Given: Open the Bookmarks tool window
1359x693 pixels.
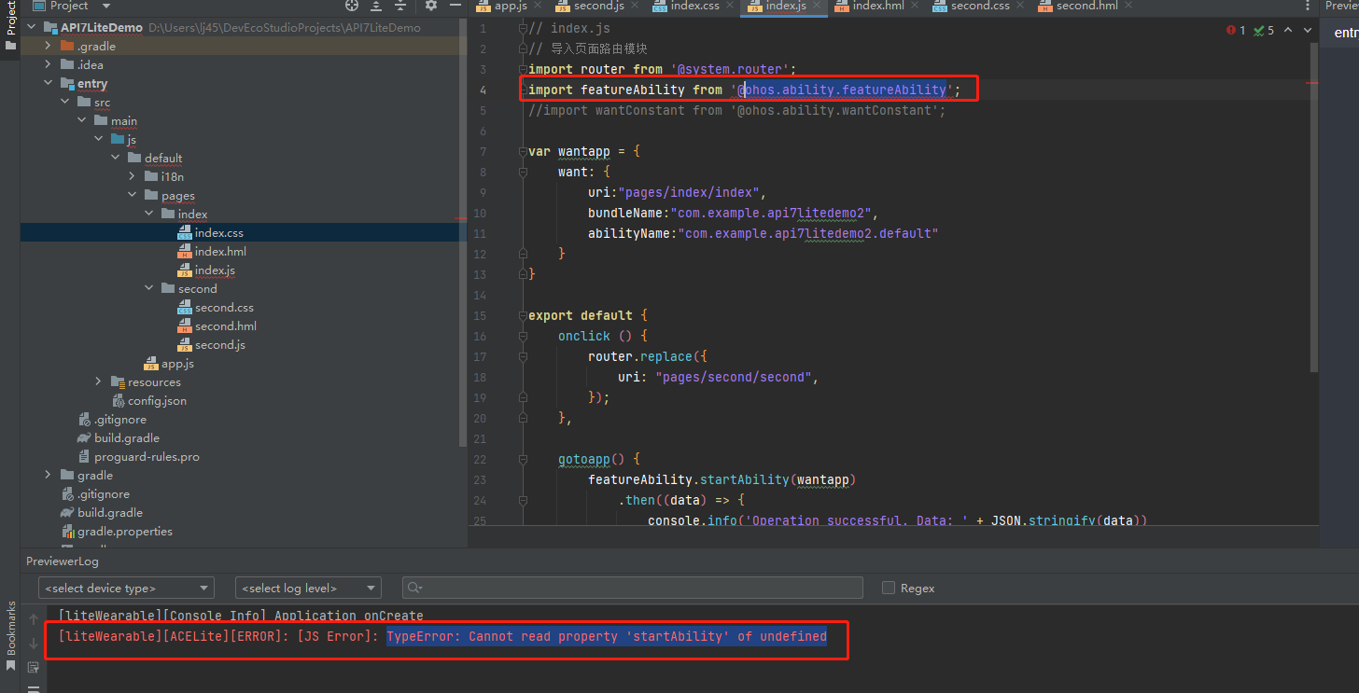Looking at the screenshot, I should coord(10,634).
